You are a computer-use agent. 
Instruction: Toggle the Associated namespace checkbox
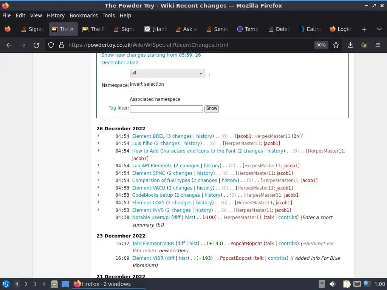tap(132, 93)
